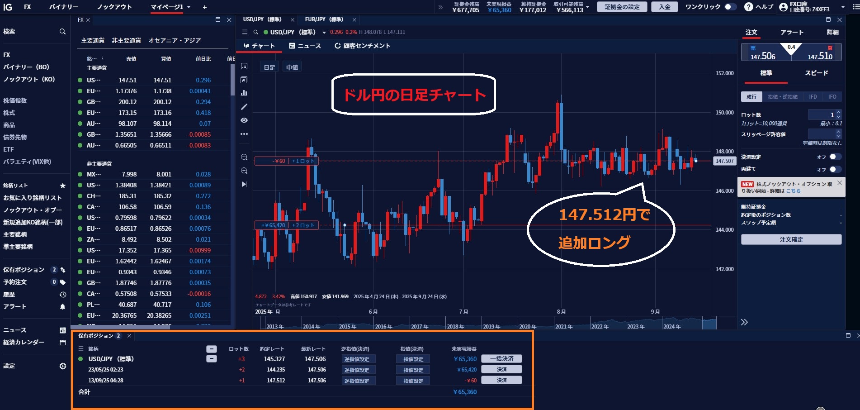The height and width of the screenshot is (410, 860).
Task: Switch to the EUR/JPY chart tab
Action: (x=324, y=19)
